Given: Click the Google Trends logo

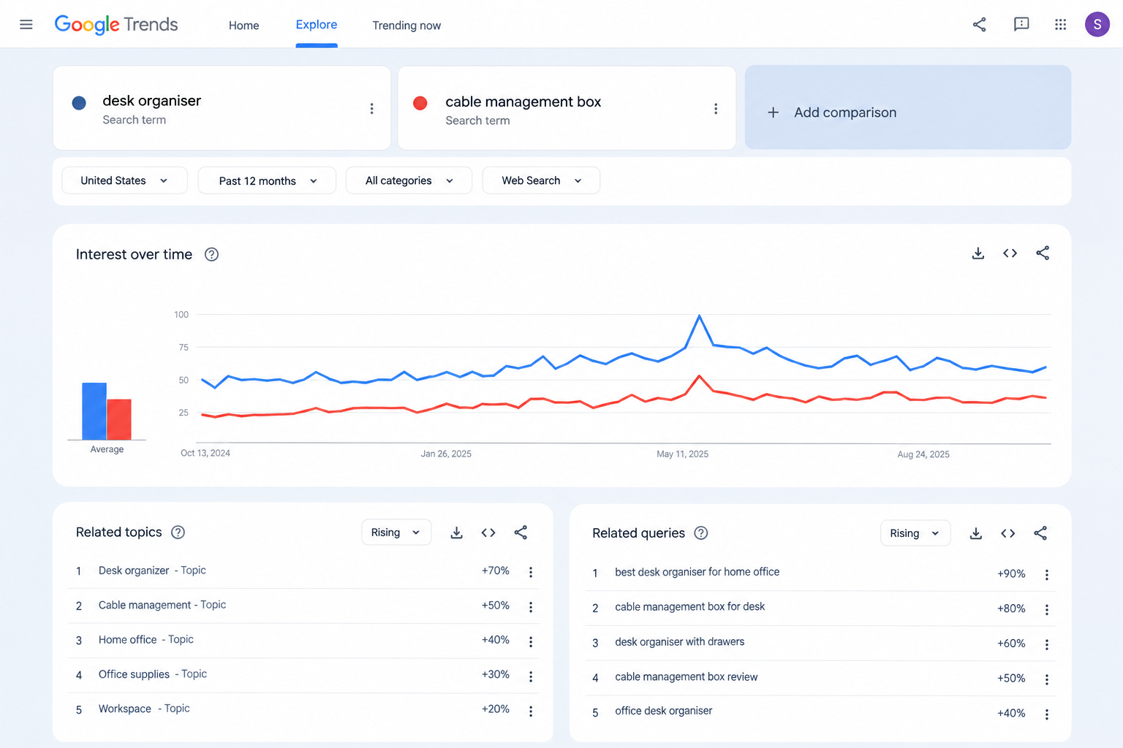Looking at the screenshot, I should (x=116, y=25).
